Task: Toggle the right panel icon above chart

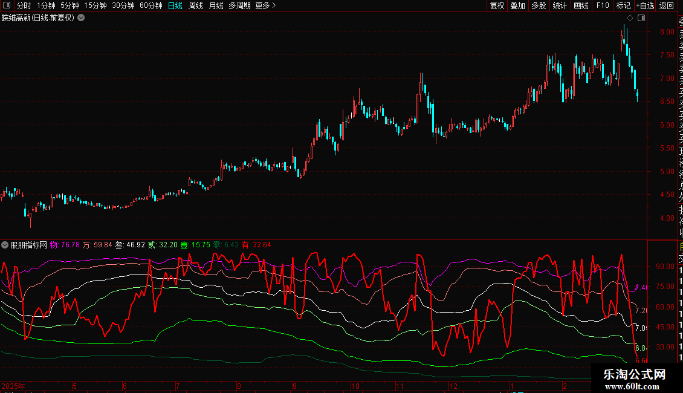Action: [x=641, y=18]
